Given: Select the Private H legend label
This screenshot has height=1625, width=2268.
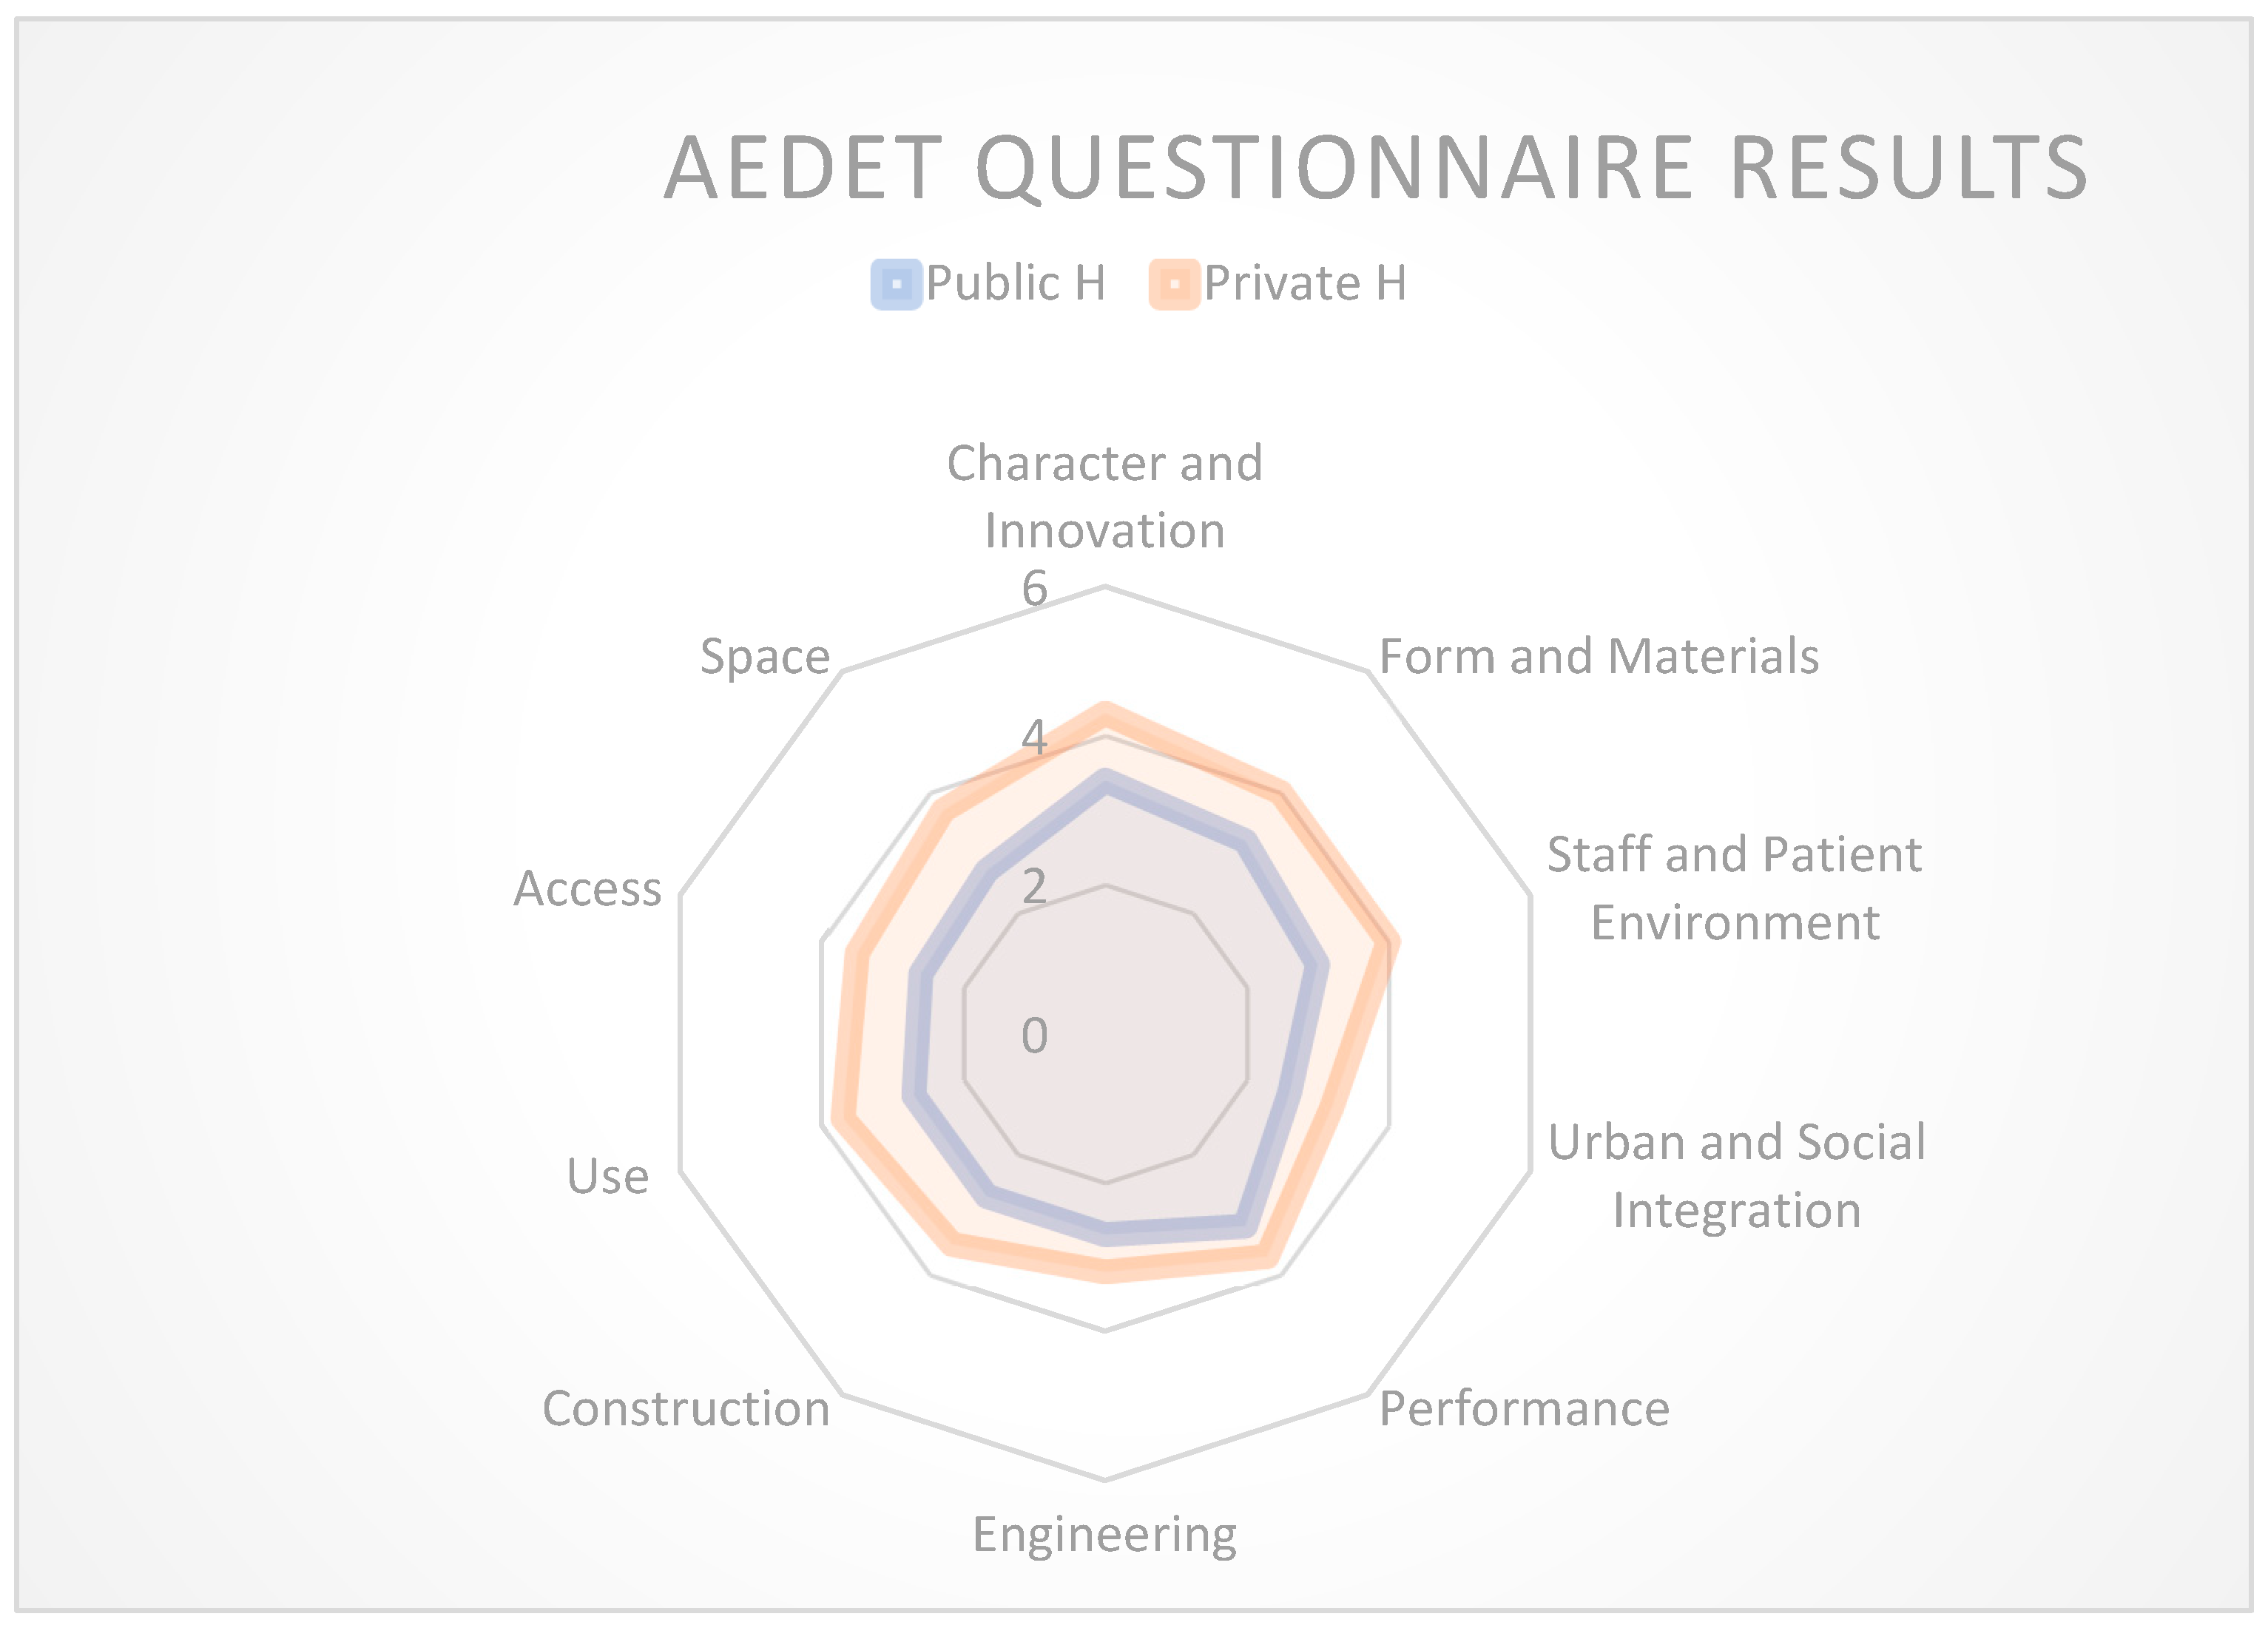Looking at the screenshot, I should [x=1305, y=283].
